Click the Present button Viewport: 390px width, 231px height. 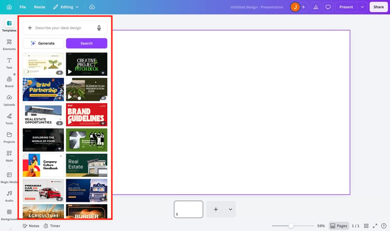click(x=346, y=7)
